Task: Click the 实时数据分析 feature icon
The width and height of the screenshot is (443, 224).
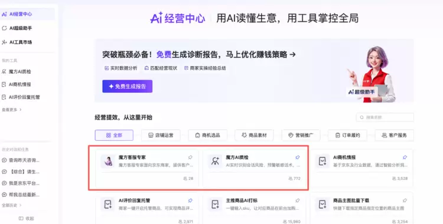Action: tap(106, 68)
